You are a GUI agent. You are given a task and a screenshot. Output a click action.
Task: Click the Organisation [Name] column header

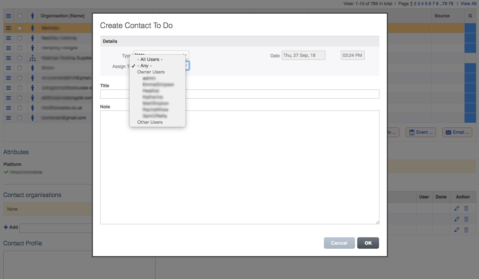pos(63,16)
